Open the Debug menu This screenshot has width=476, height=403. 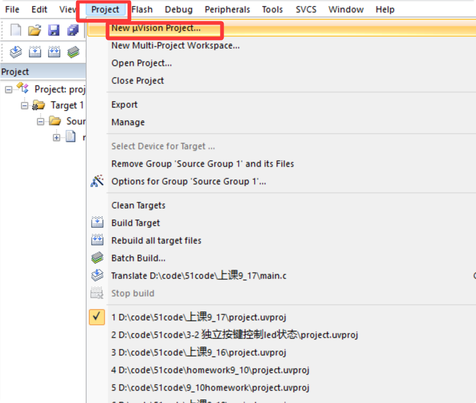click(178, 10)
